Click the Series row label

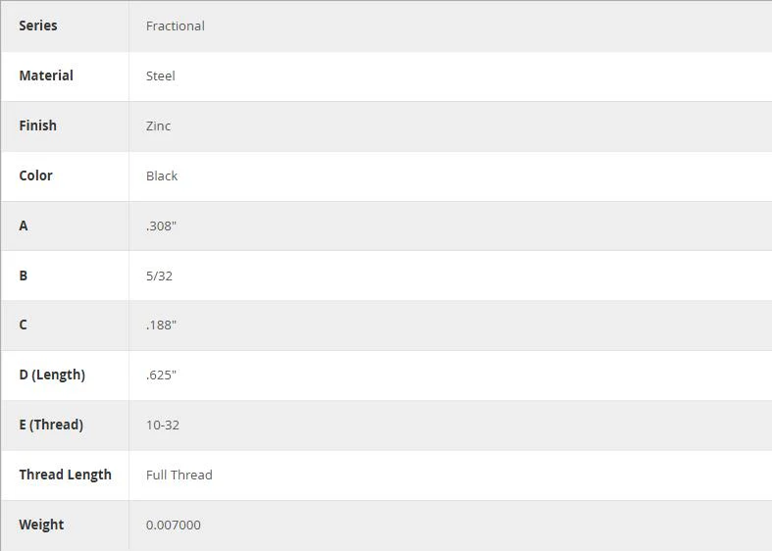(x=38, y=25)
